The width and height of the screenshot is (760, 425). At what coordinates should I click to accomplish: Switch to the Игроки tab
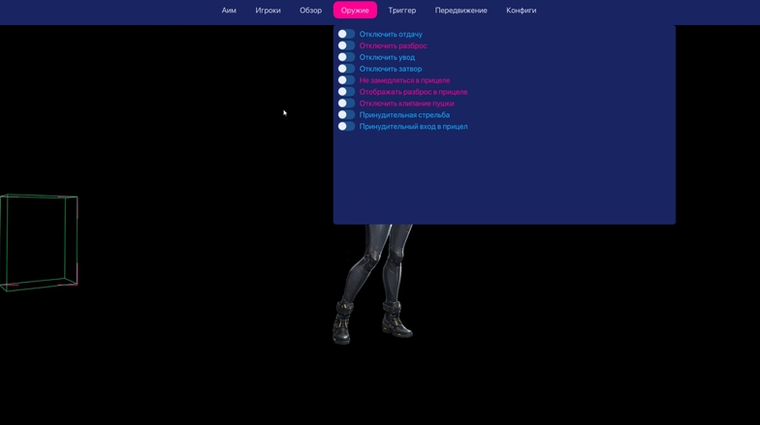tap(268, 11)
